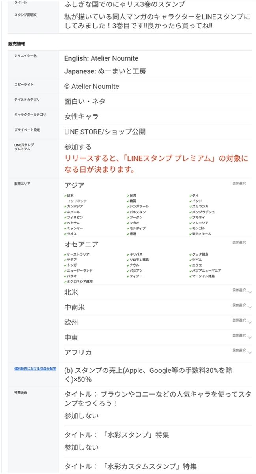Select クック諸島 in the Oceania list

(199, 254)
